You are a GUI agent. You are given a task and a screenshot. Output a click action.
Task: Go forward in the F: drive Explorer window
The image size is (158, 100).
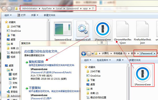pyautogui.click(x=89, y=53)
